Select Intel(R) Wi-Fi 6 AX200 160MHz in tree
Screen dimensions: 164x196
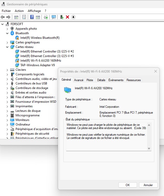[40, 61]
